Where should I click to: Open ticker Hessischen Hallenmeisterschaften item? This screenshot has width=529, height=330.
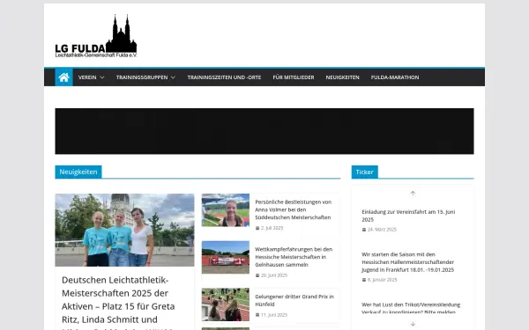coord(407,262)
